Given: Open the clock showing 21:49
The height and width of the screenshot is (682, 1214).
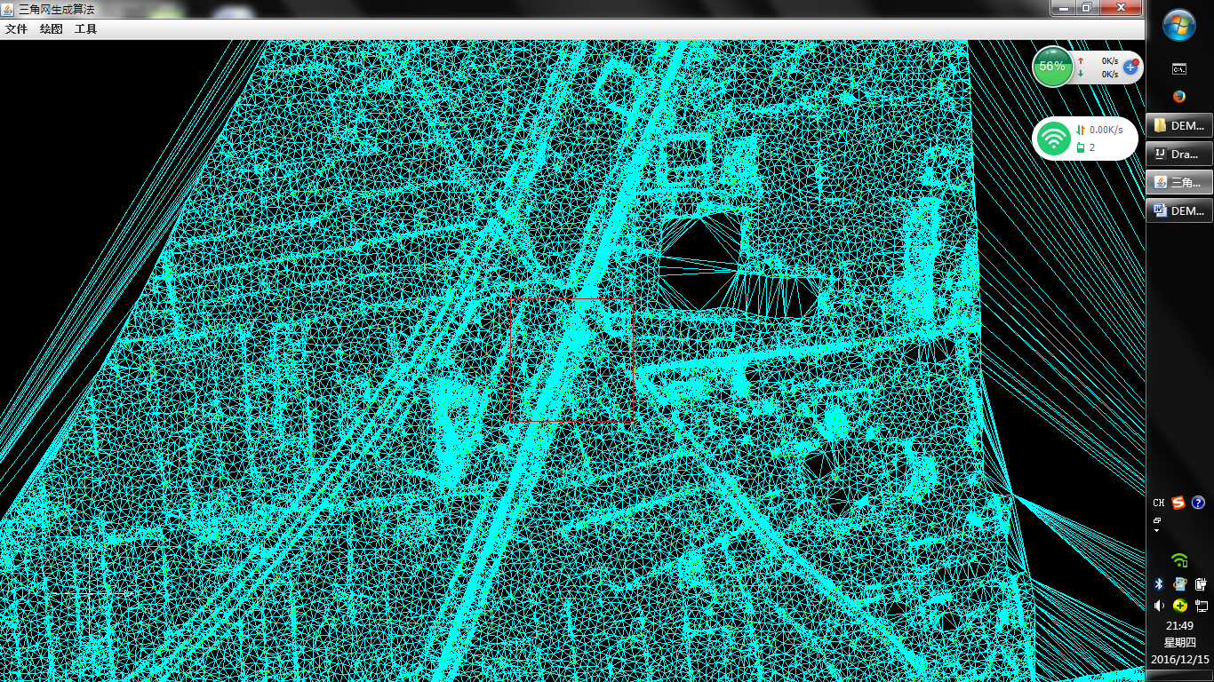Looking at the screenshot, I should coord(1179,626).
